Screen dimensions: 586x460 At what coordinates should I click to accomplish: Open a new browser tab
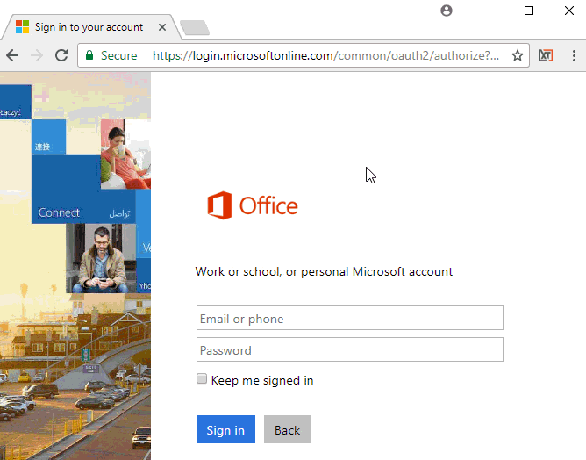click(x=194, y=28)
